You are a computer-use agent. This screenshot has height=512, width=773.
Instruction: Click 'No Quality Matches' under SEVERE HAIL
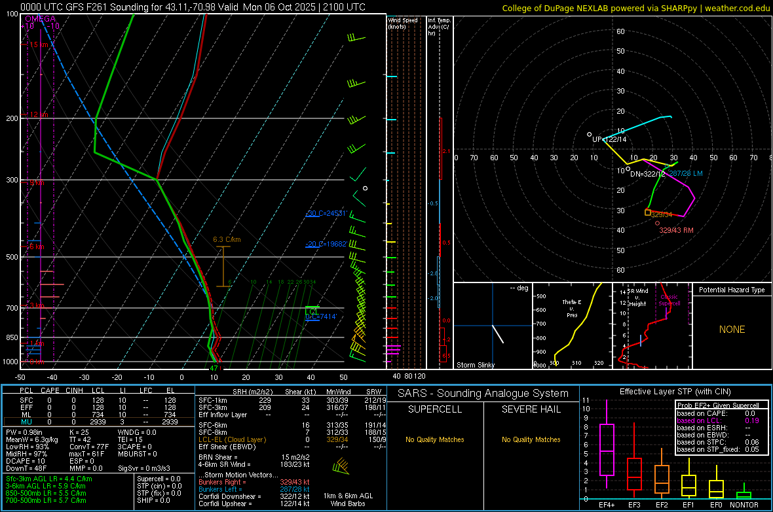pyautogui.click(x=531, y=439)
